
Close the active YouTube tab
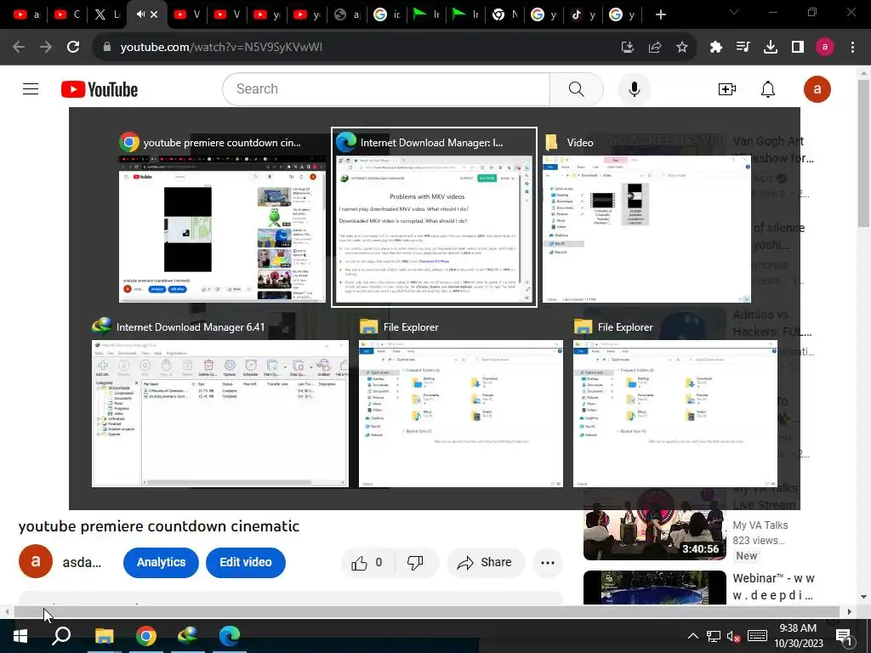[x=154, y=14]
